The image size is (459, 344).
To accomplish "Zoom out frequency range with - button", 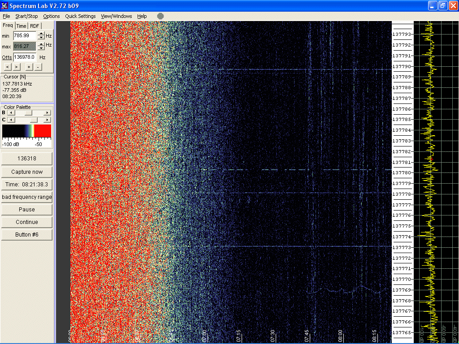I will pos(38,67).
